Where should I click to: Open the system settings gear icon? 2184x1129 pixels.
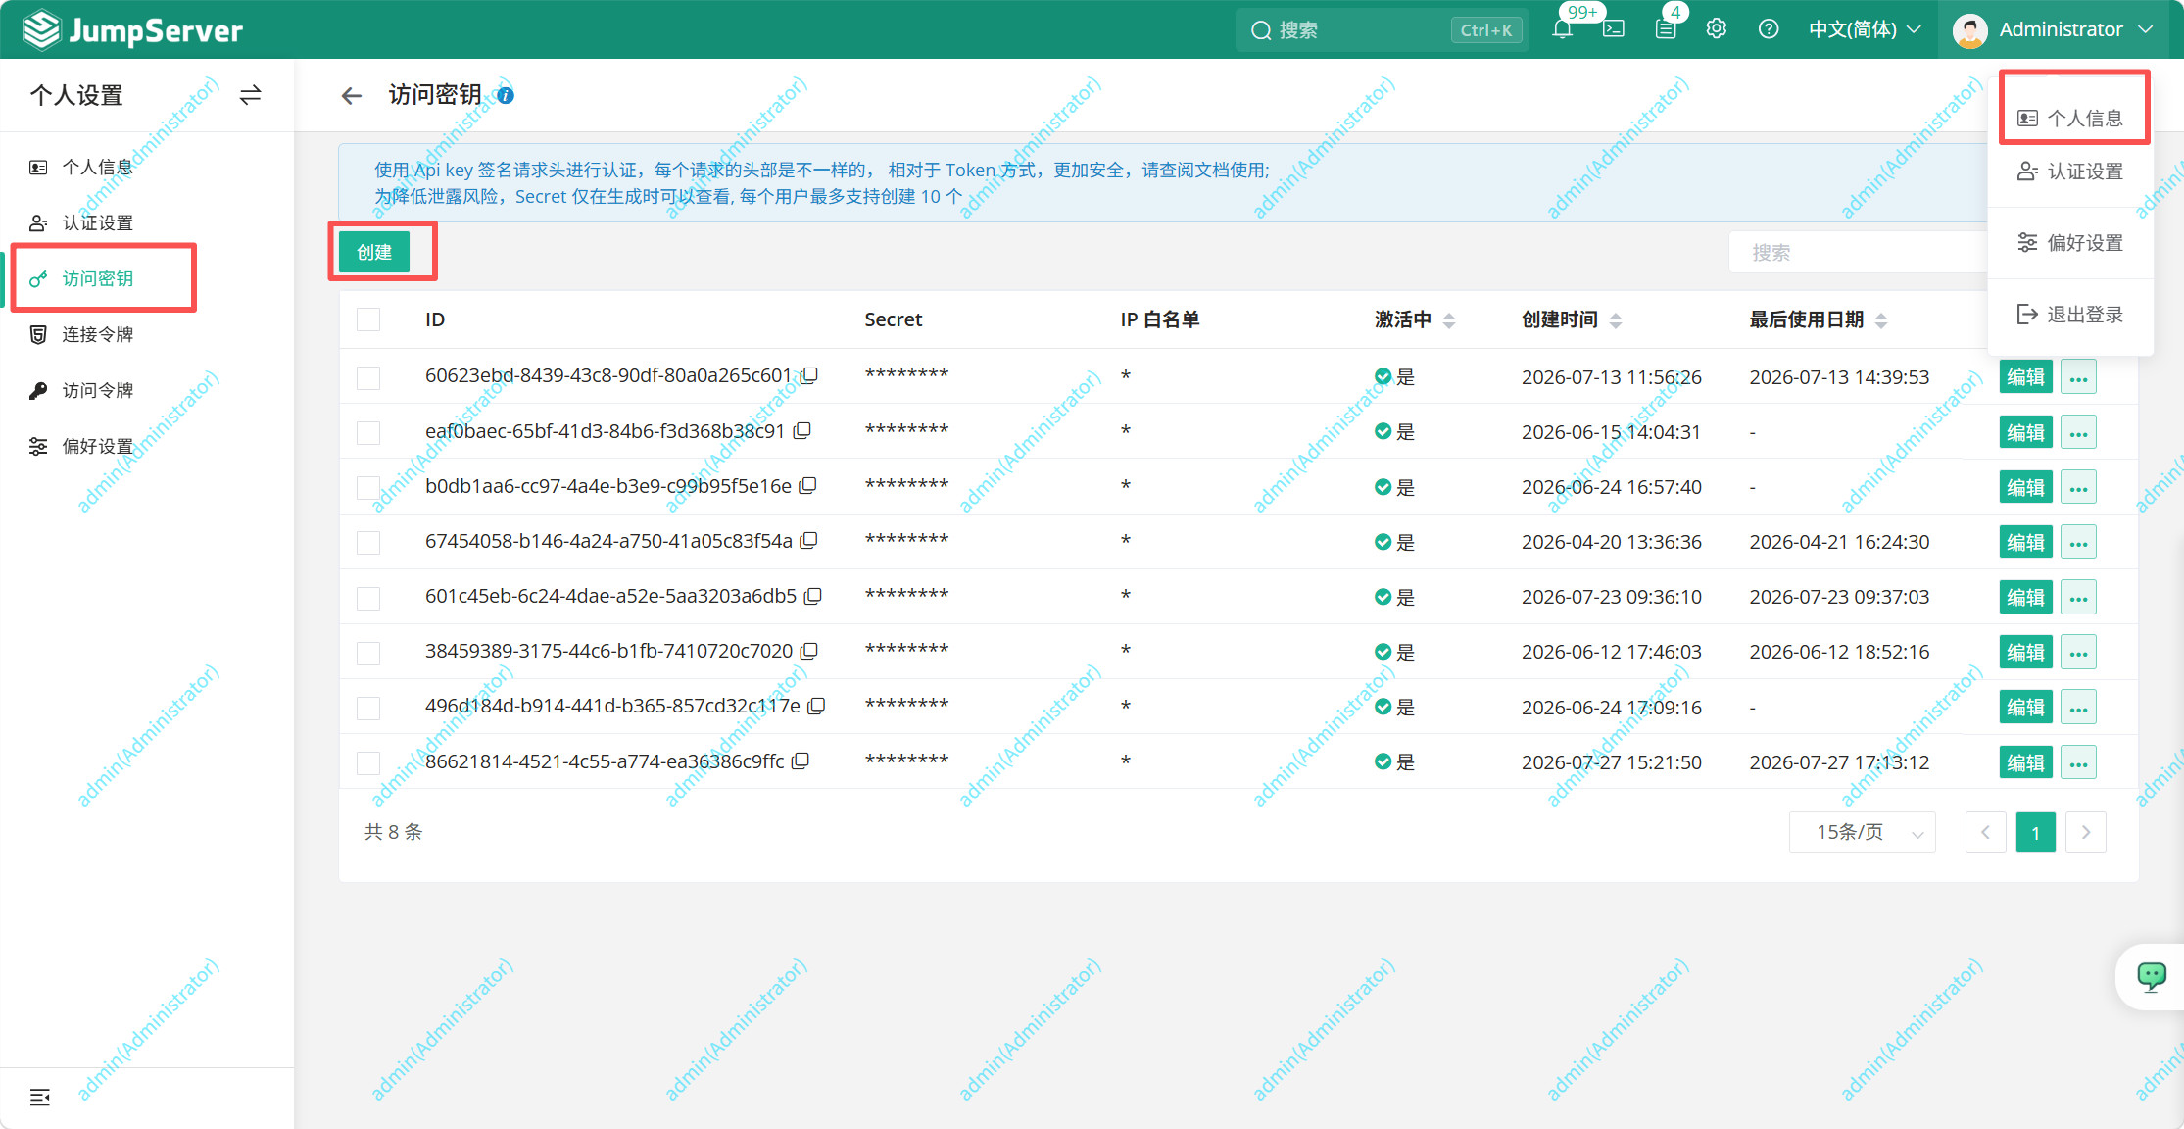click(1717, 29)
